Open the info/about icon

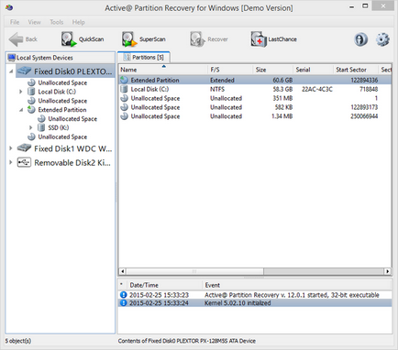tap(360, 39)
